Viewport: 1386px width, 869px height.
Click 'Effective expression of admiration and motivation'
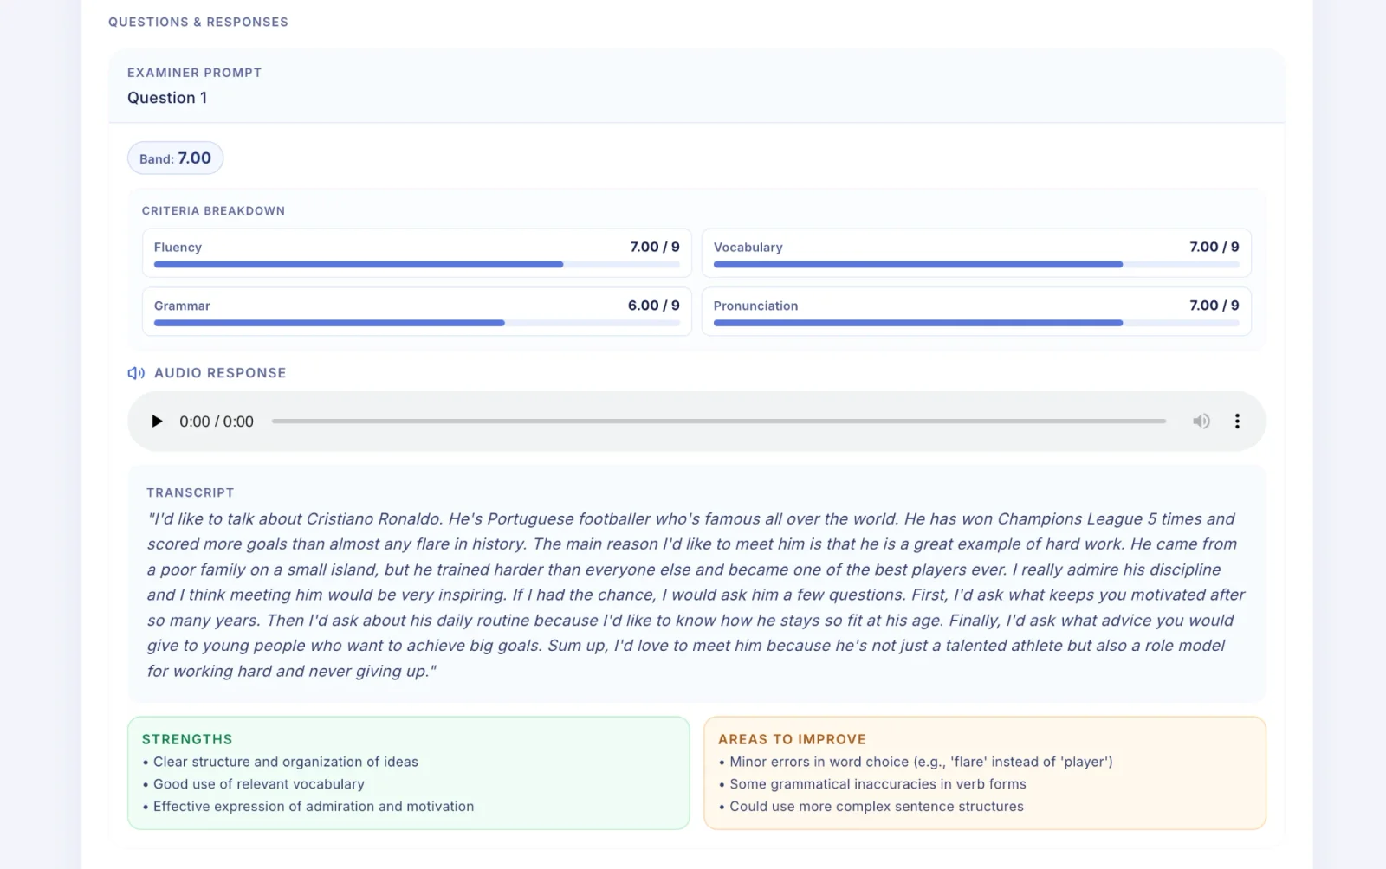(314, 807)
